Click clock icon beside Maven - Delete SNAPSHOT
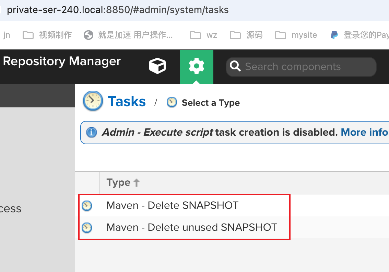Image resolution: width=389 pixels, height=272 pixels. click(x=87, y=205)
